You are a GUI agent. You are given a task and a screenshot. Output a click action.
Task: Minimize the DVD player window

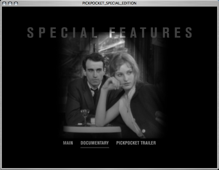tap(10, 3)
